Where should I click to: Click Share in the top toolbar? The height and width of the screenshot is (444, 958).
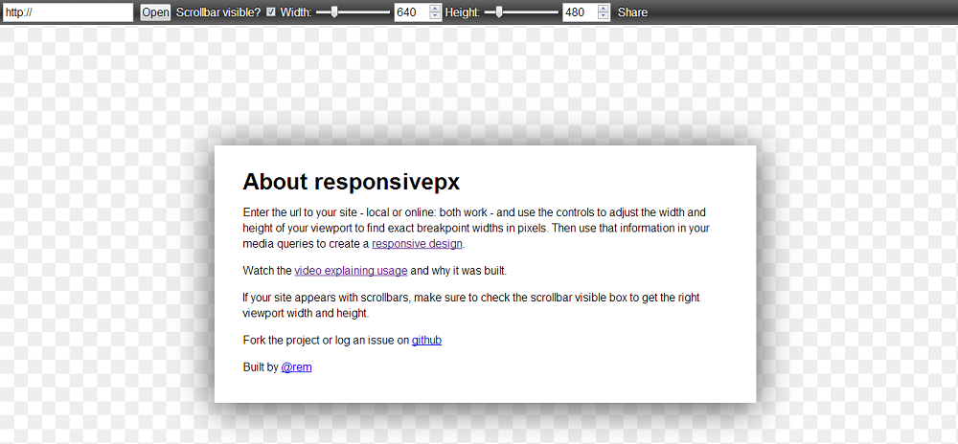click(x=632, y=12)
